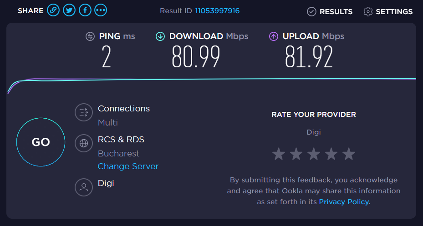Image resolution: width=423 pixels, height=226 pixels.
Task: Click the download arrow icon
Action: [160, 36]
